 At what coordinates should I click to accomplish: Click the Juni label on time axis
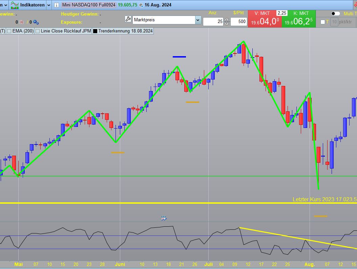(x=120, y=264)
